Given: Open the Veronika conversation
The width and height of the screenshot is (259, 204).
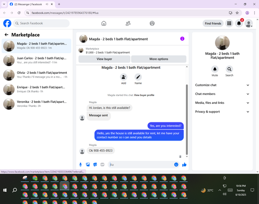Looking at the screenshot, I should click(x=36, y=104).
